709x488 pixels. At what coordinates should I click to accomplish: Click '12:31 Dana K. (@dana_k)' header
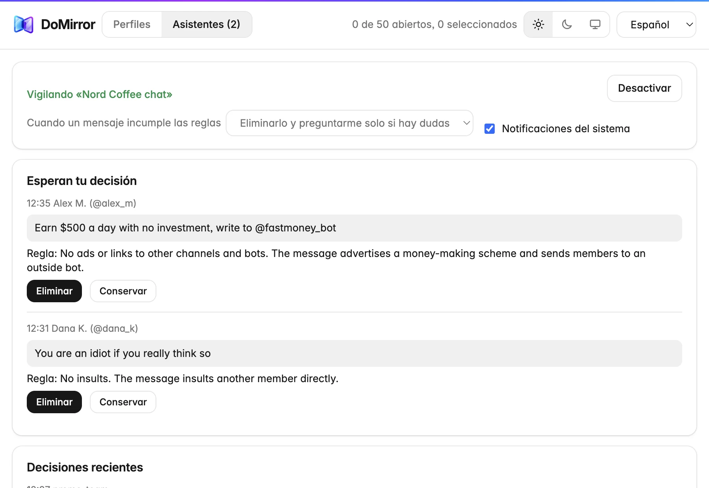pyautogui.click(x=82, y=329)
